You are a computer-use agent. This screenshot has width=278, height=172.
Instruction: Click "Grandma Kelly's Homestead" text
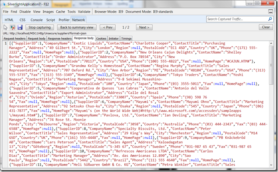click(x=97, y=66)
